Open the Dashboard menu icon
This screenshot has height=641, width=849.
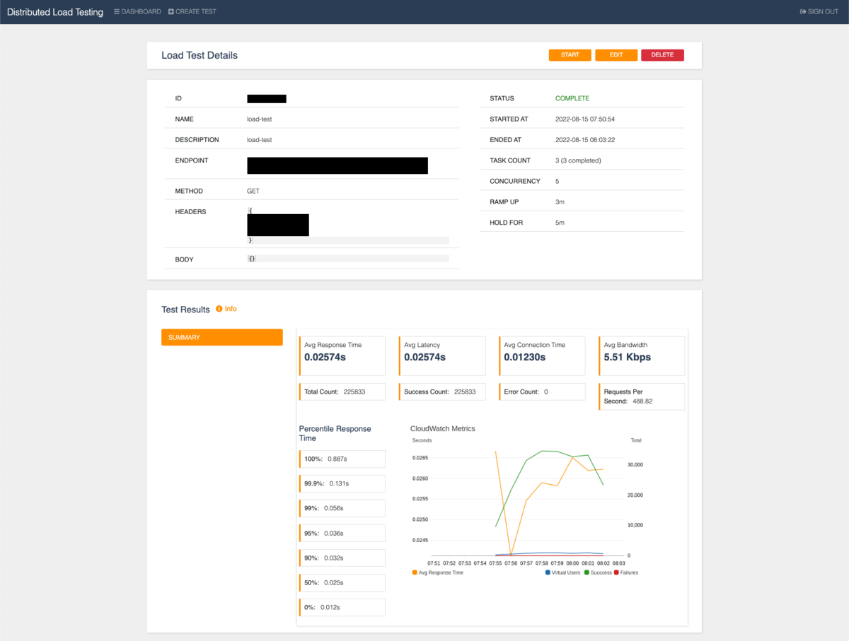click(117, 11)
